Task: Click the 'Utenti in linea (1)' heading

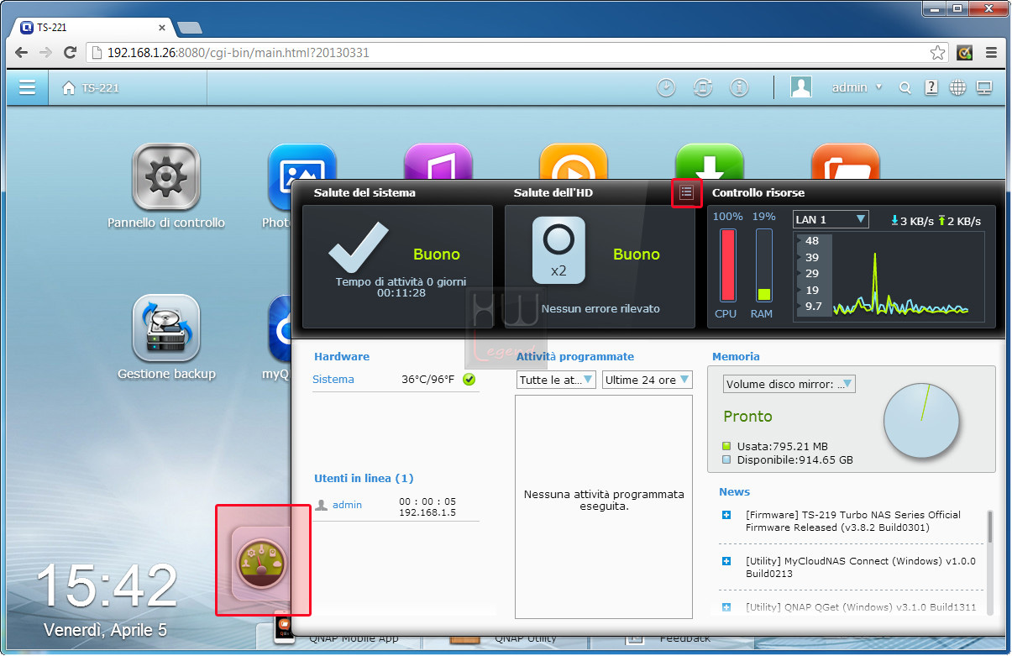Action: pyautogui.click(x=364, y=478)
